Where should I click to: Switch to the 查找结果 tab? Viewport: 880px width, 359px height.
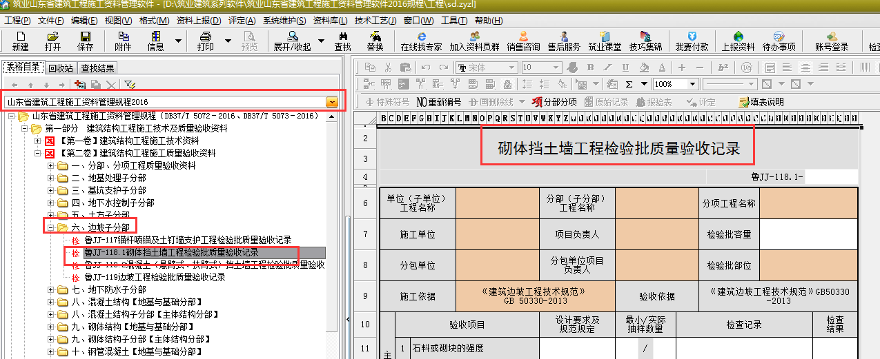[x=97, y=68]
